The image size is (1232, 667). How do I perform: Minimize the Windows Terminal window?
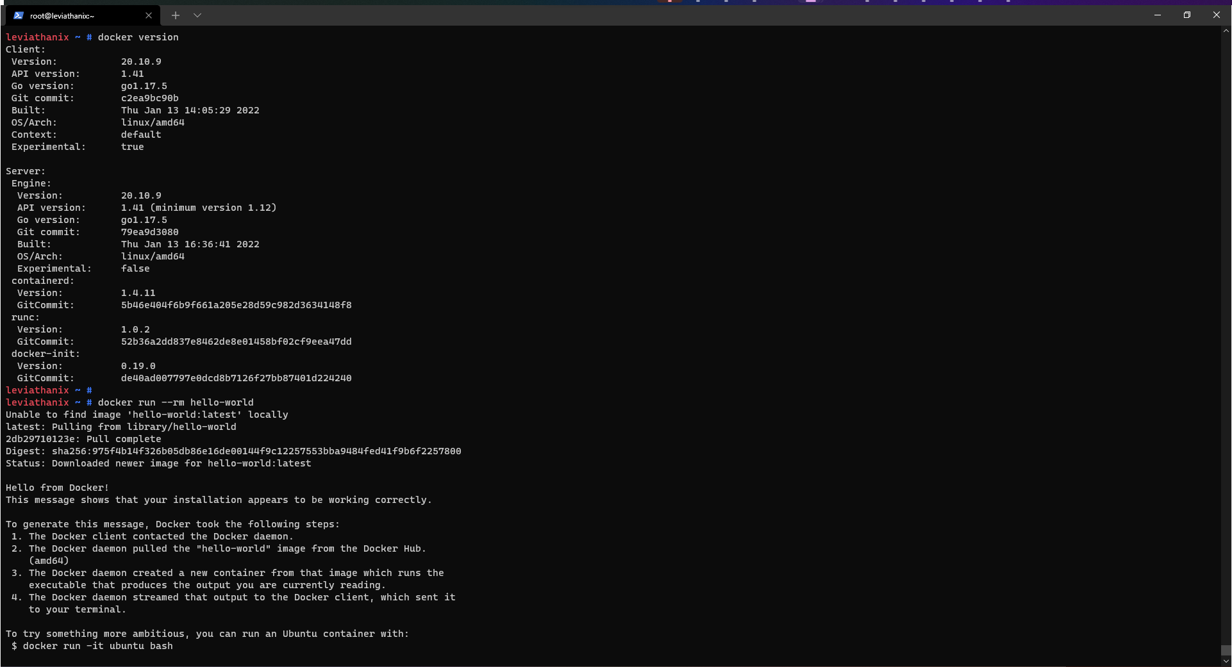tap(1157, 15)
